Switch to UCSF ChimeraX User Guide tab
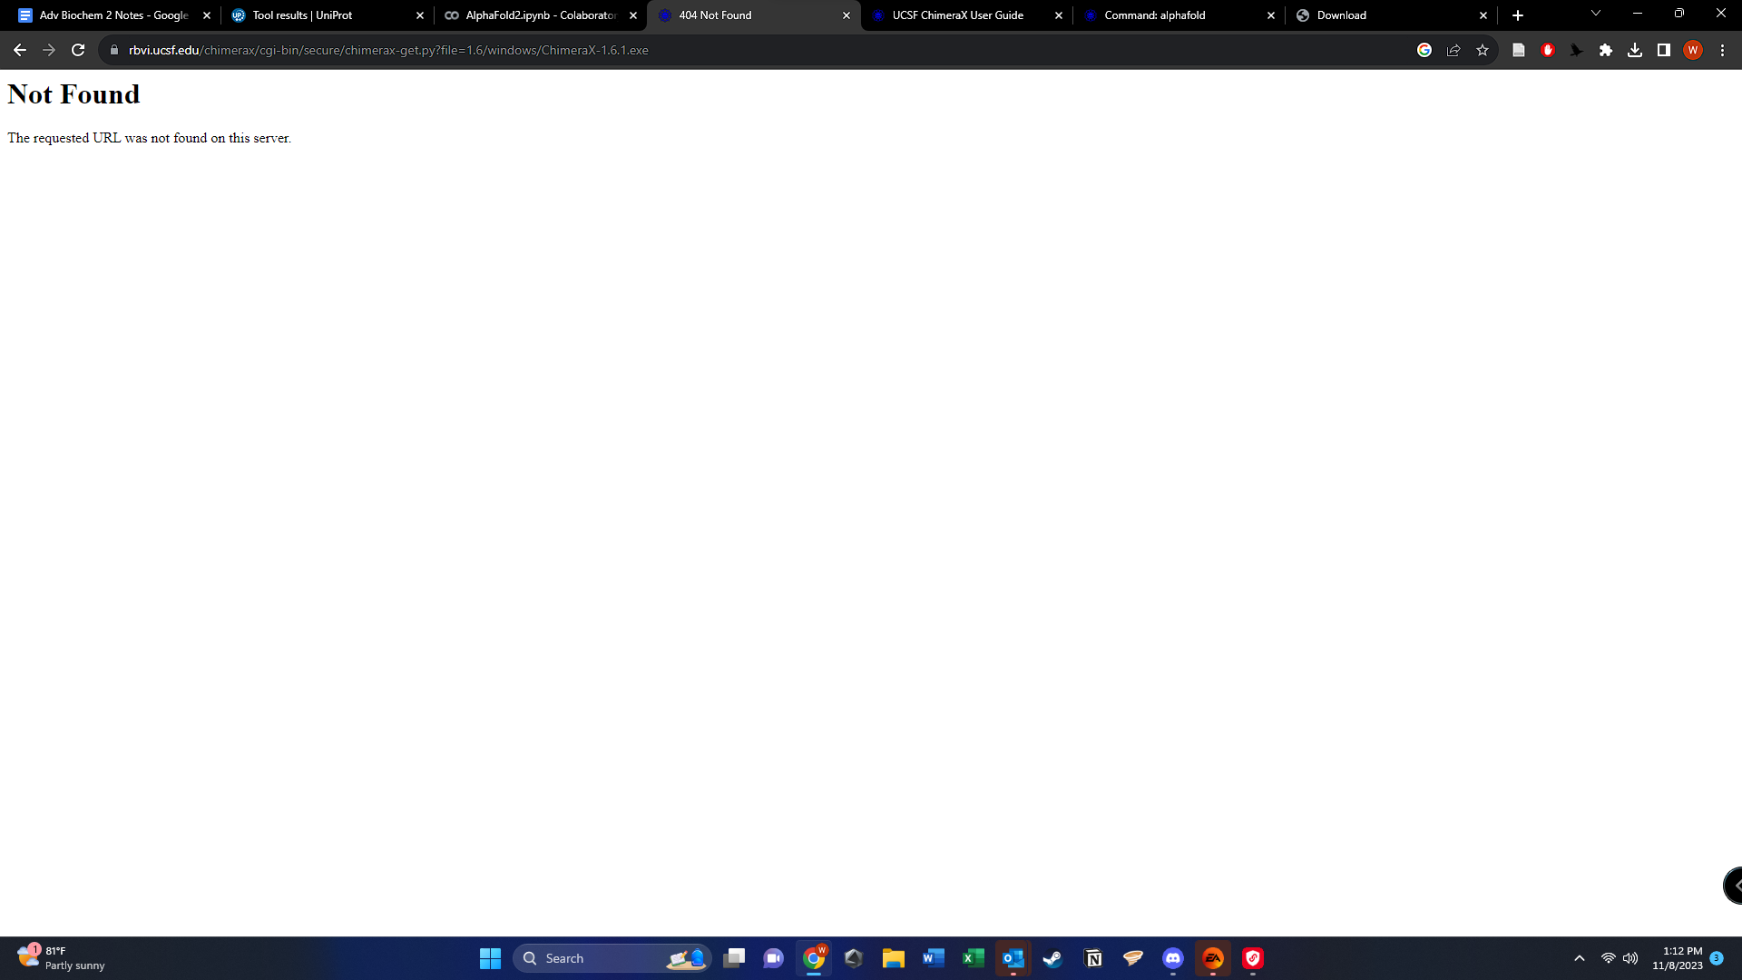Screen dimensions: 1742x980 [957, 15]
